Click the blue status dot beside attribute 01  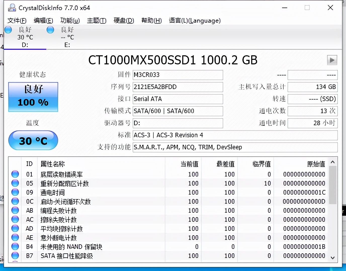coord(15,174)
